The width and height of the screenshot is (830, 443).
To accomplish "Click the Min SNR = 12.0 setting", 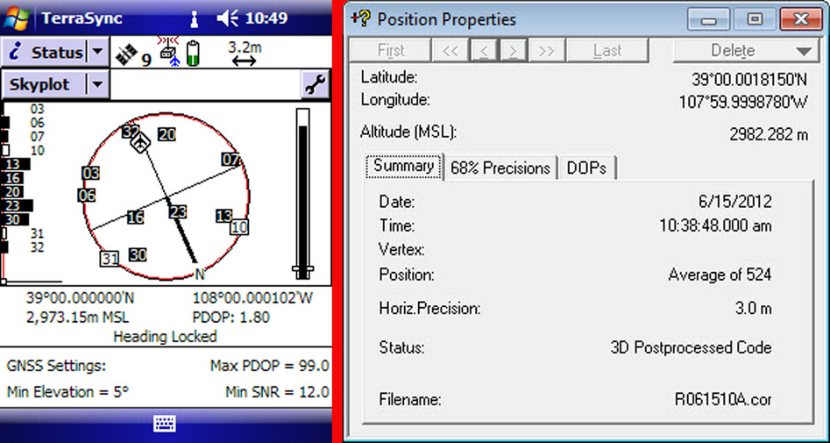I will pyautogui.click(x=277, y=393).
